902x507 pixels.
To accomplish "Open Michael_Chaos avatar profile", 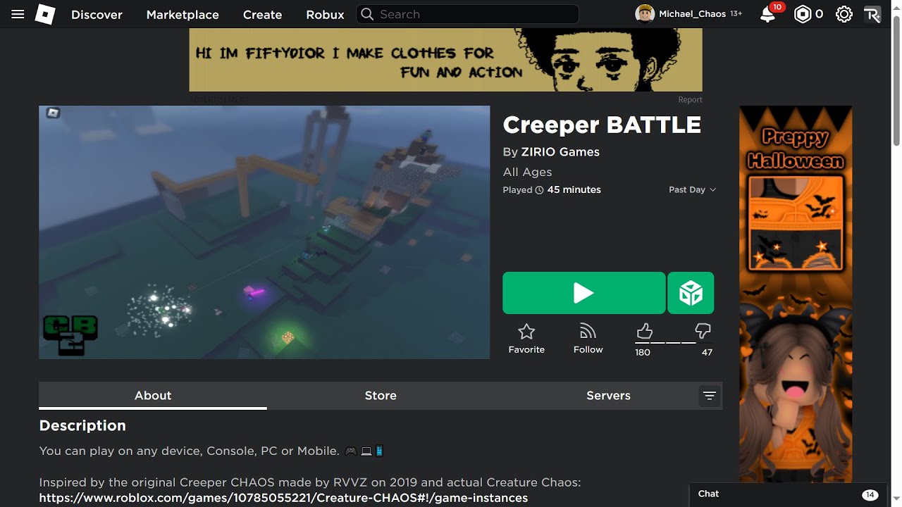I will point(645,14).
